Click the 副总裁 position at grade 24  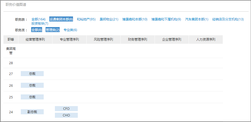coord(32,112)
